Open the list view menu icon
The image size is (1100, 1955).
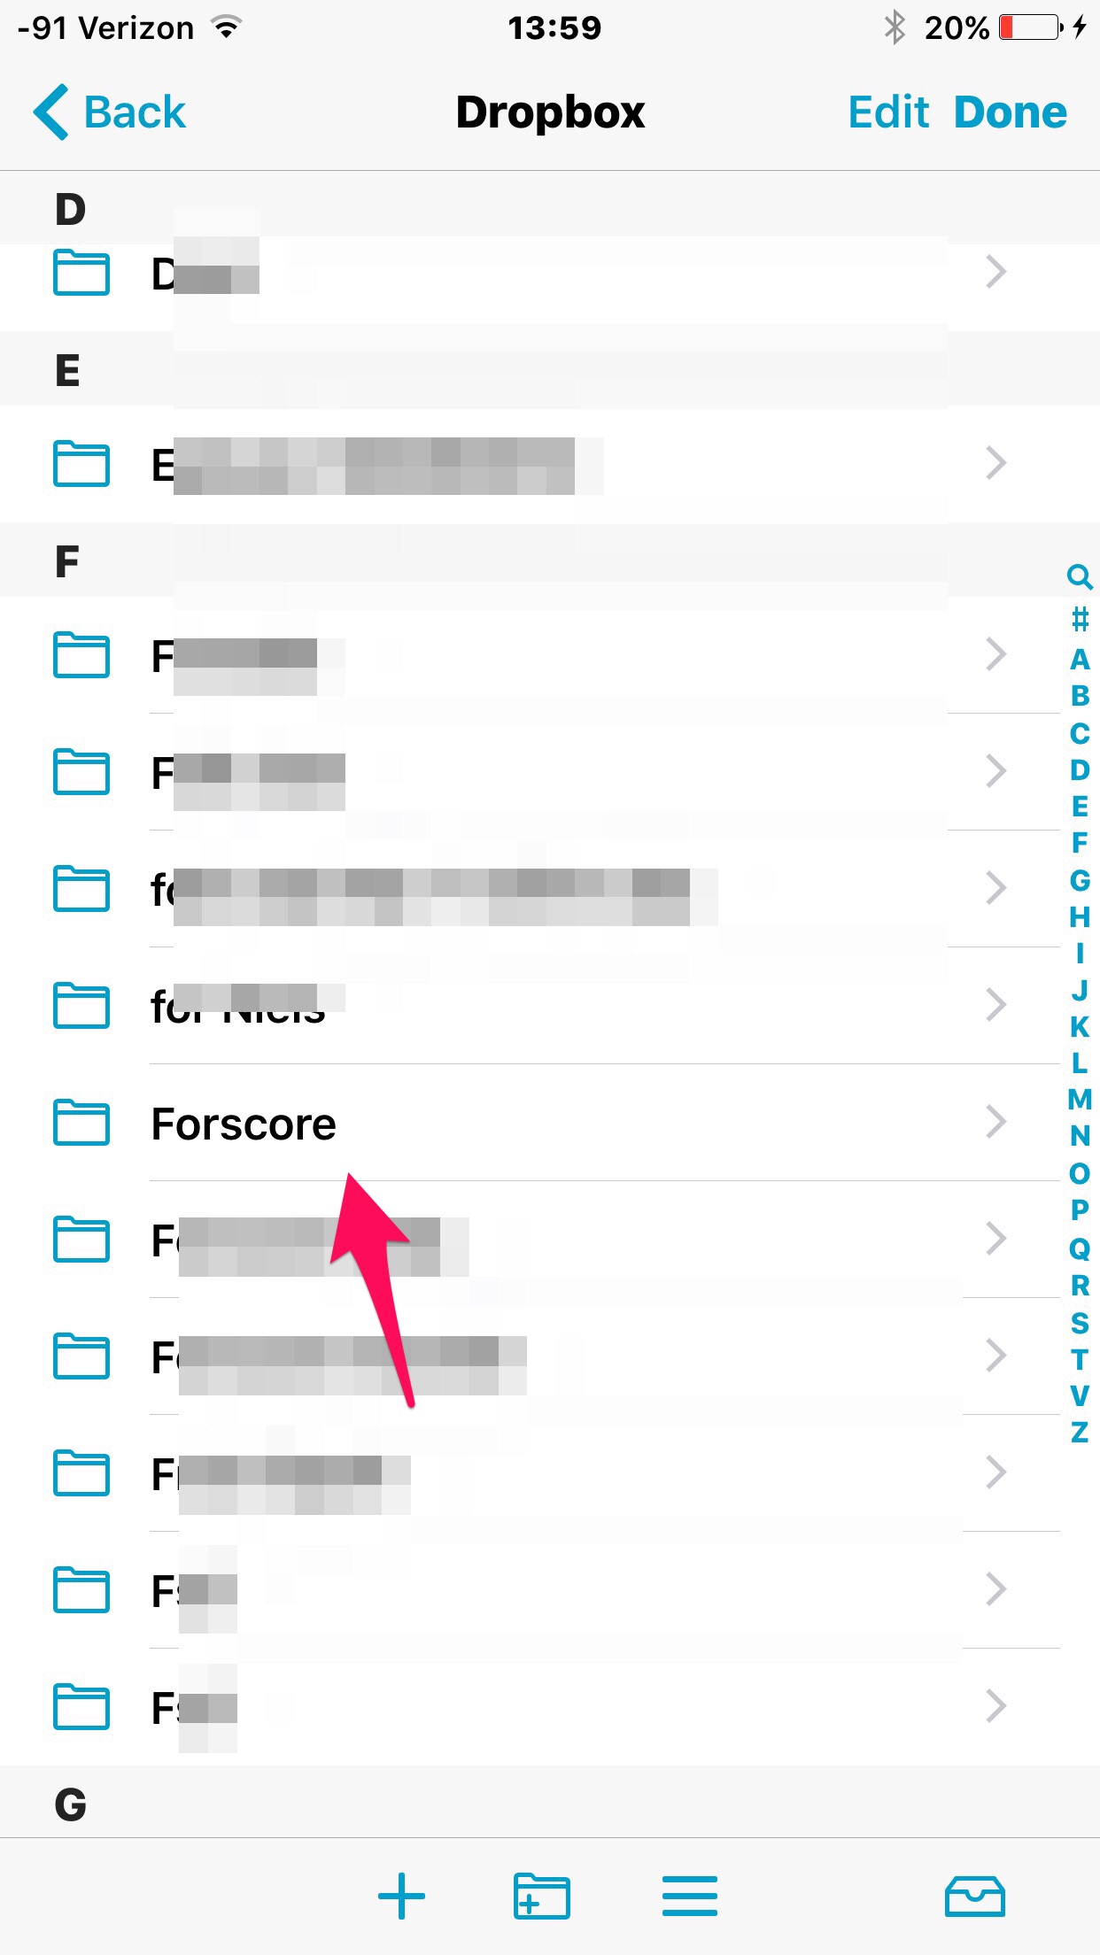point(689,1896)
